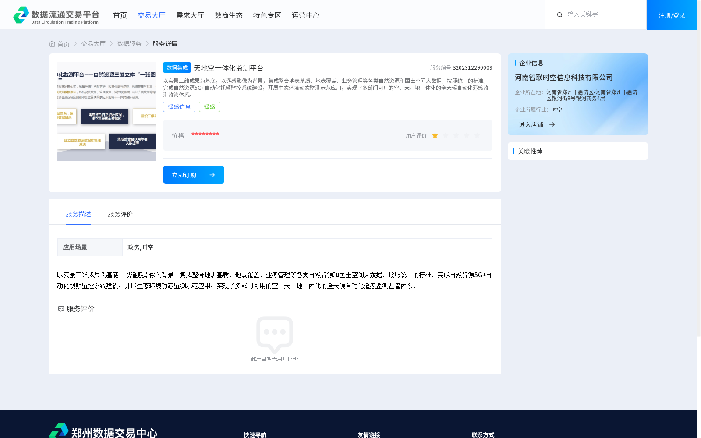Click the first rating star

tap(435, 135)
